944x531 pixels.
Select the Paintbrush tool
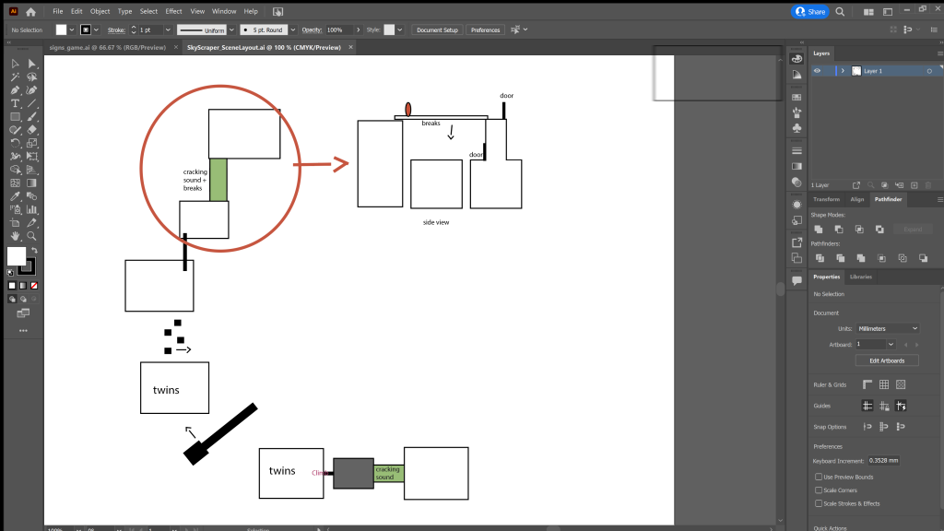[x=32, y=117]
